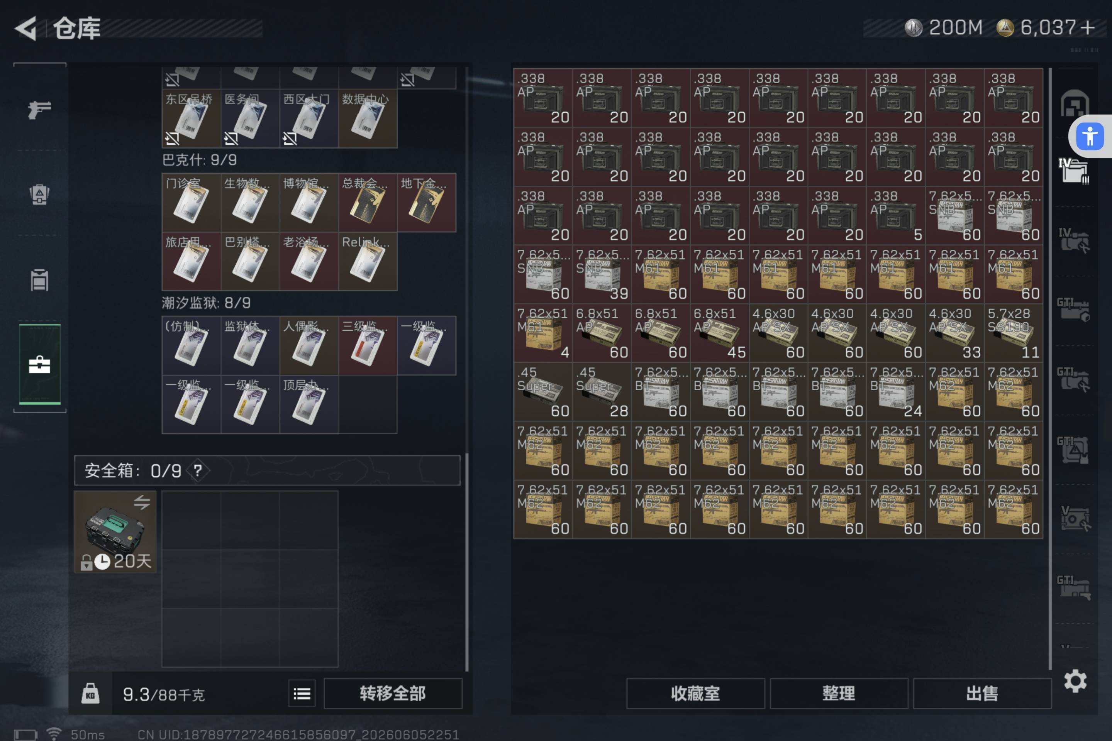Tap the plus icon beside 6,037
The image size is (1112, 741).
1087,27
